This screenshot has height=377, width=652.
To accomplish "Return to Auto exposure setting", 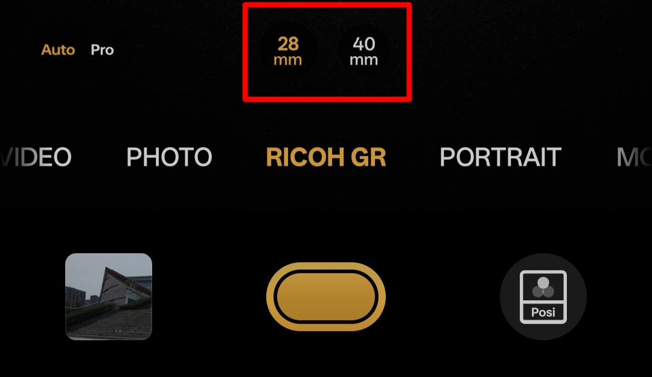I will click(58, 50).
